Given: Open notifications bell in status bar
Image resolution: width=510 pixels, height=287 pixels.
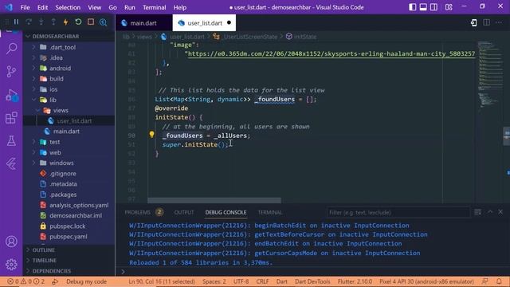Looking at the screenshot, I should [499, 281].
